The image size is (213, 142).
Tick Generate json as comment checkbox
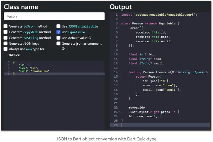(58, 43)
